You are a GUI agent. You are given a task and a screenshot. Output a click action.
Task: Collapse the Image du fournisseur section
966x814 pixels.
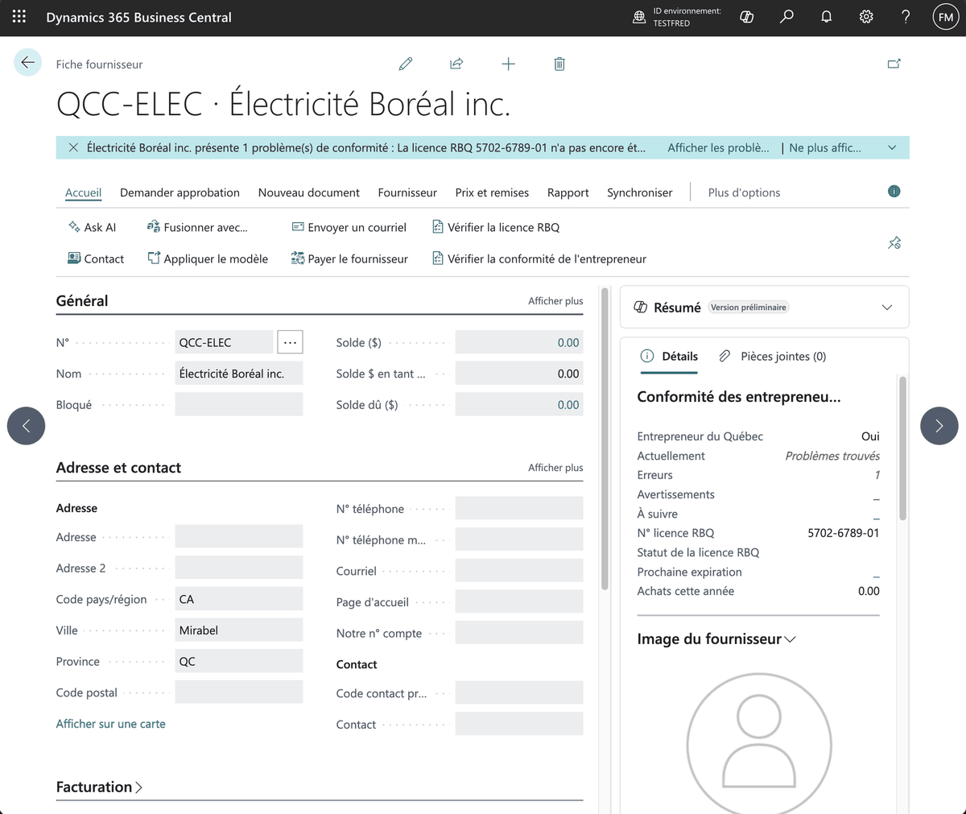pyautogui.click(x=716, y=639)
